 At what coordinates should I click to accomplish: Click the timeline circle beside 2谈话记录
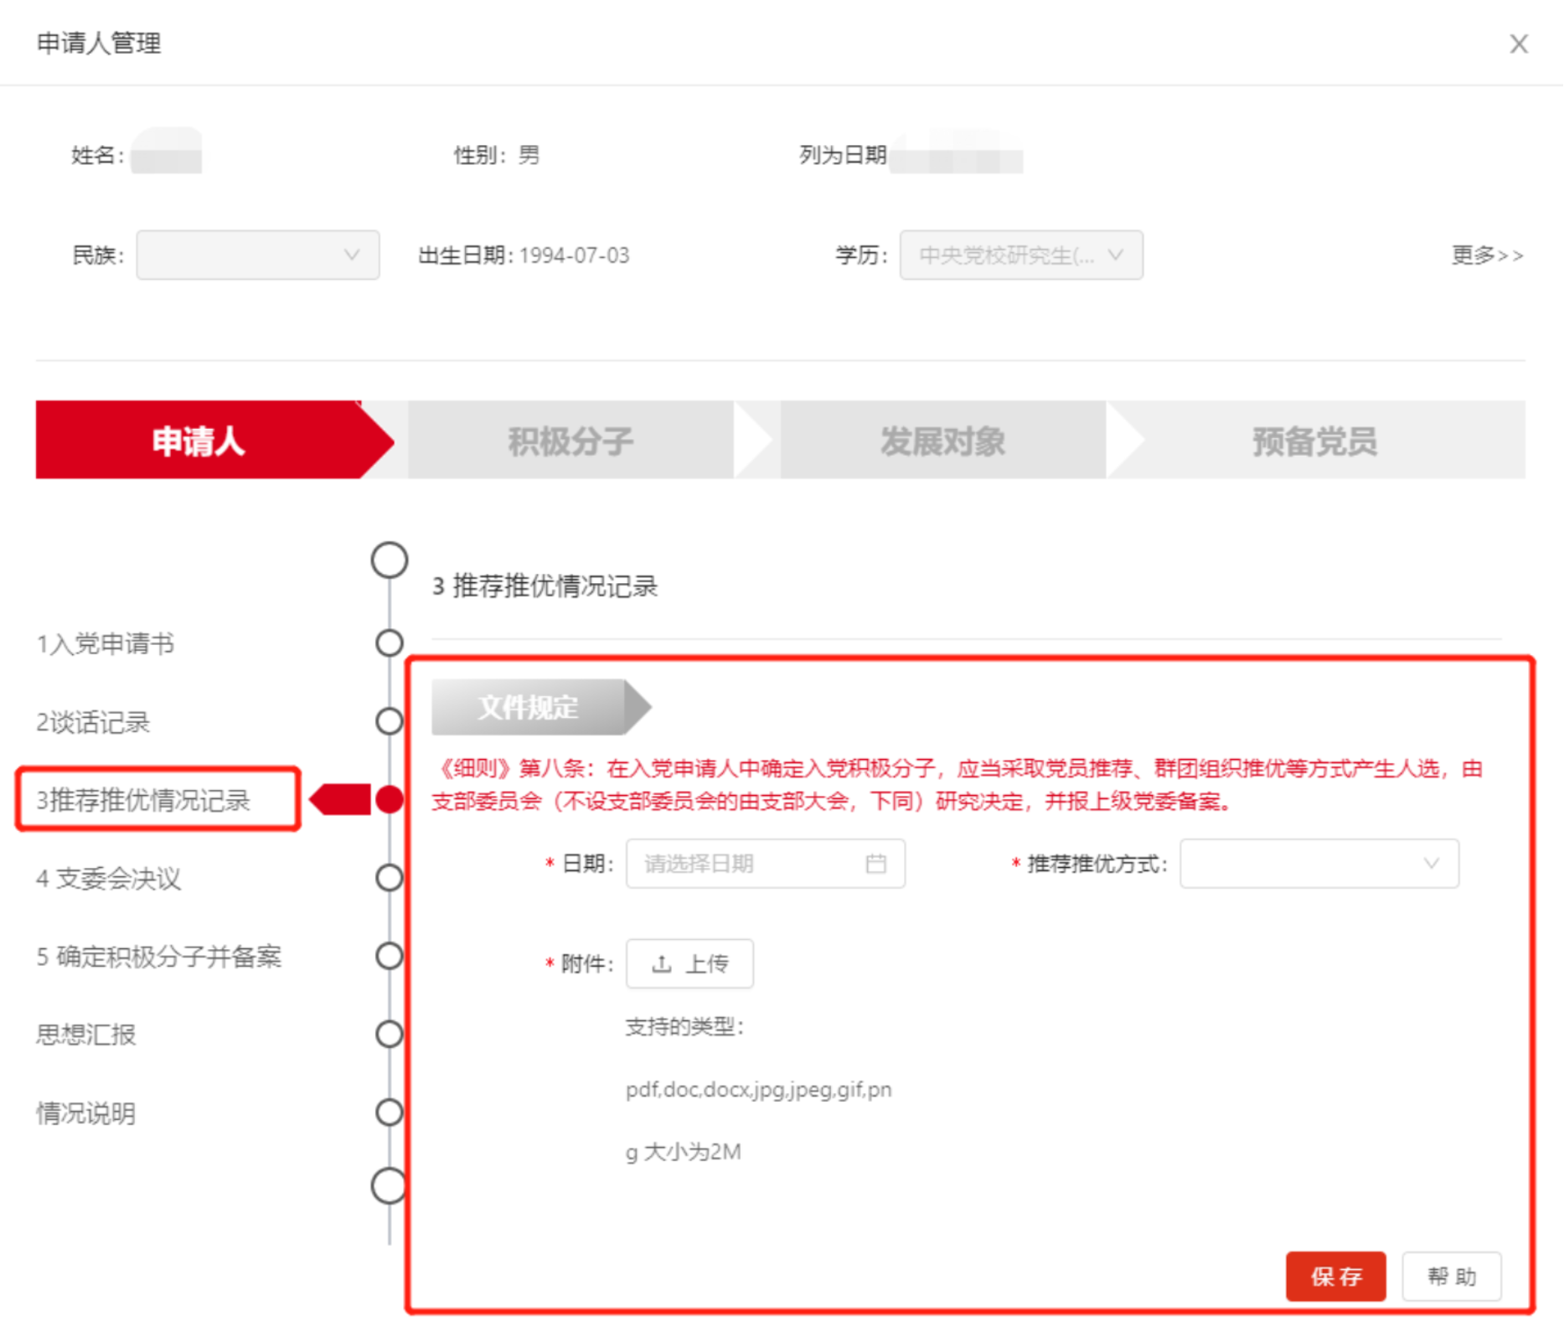pos(390,721)
